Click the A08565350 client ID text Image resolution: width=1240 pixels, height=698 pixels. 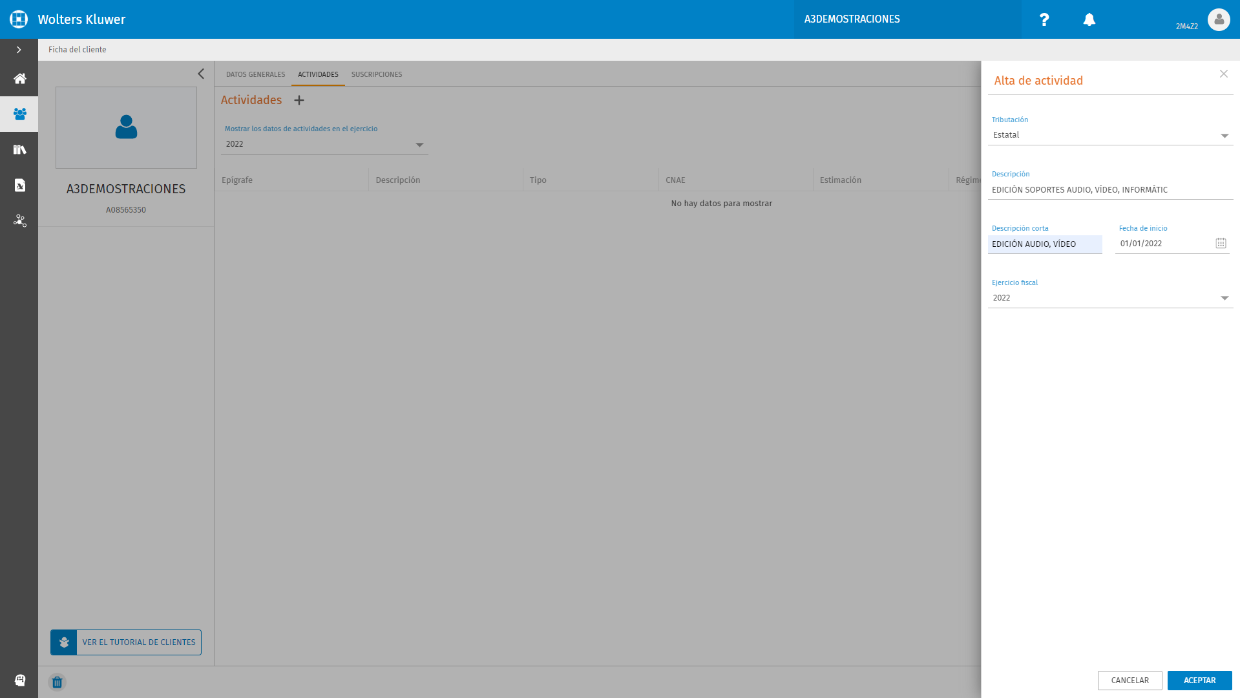126,210
